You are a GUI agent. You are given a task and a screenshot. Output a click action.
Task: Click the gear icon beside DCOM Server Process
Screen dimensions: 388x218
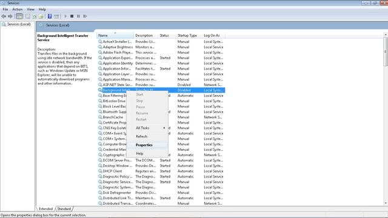click(100, 160)
